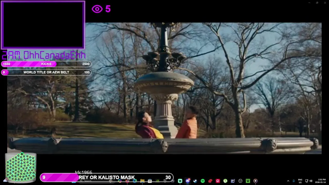
Task: Open volume speaker icon in system tray
Action: click(311, 181)
